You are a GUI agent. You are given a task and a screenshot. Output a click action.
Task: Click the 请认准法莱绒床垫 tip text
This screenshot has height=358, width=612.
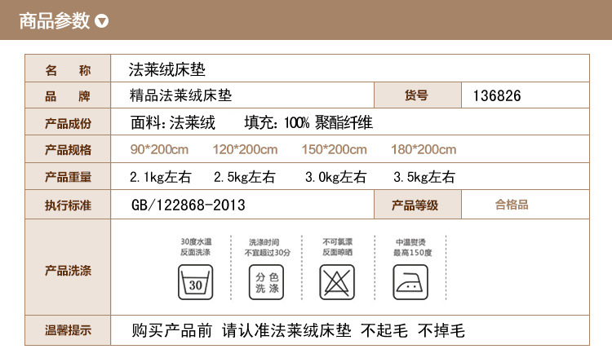pyautogui.click(x=286, y=331)
